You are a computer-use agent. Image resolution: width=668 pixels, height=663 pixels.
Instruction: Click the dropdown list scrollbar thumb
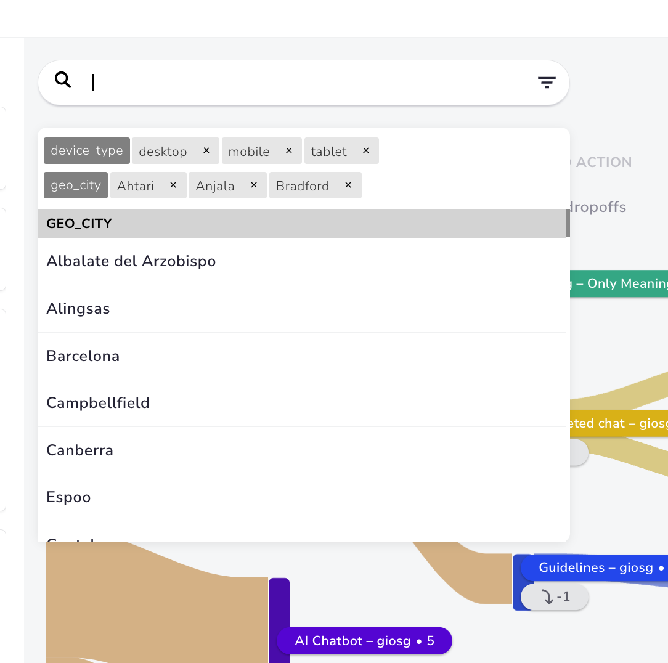568,223
